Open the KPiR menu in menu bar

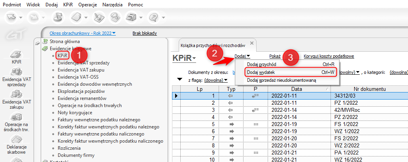(x=68, y=5)
